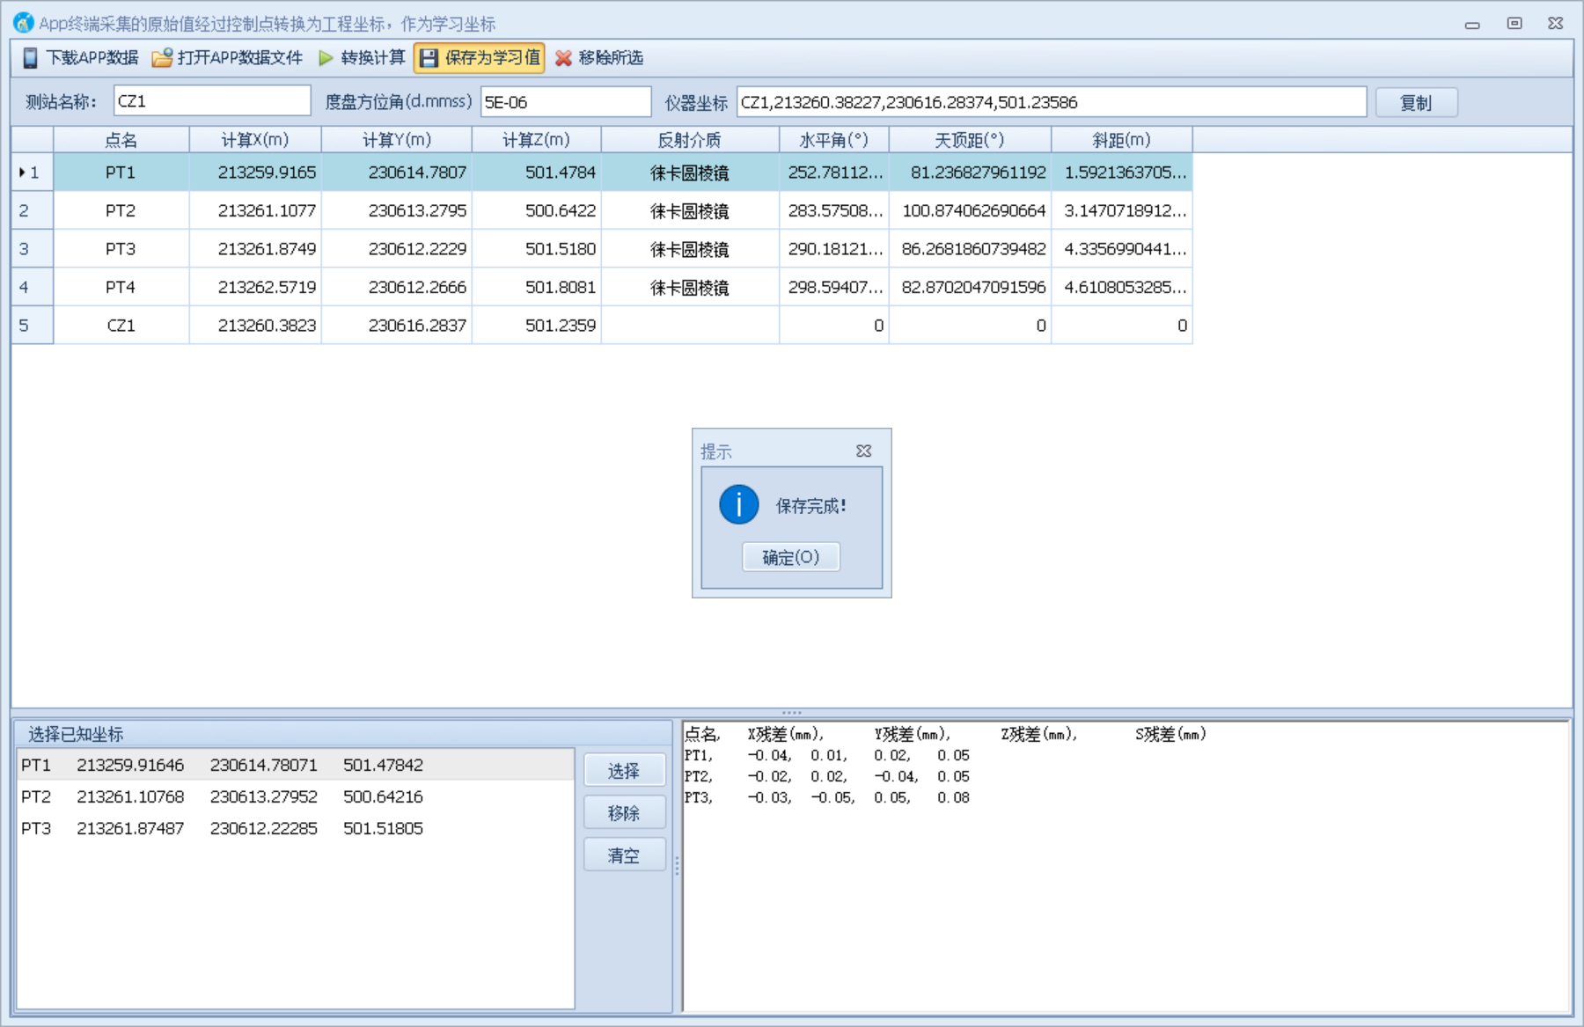Click the 计算X(m) column header

point(255,140)
